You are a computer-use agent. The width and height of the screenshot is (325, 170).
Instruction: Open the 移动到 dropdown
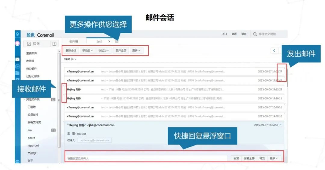[87, 50]
